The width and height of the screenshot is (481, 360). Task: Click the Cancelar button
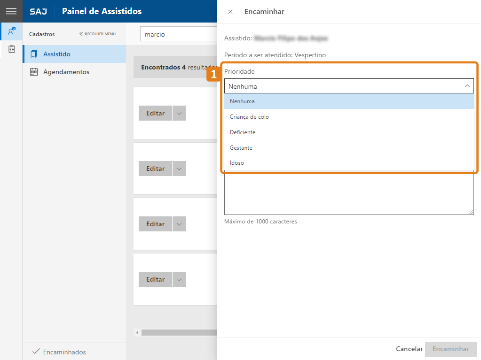[x=409, y=349]
